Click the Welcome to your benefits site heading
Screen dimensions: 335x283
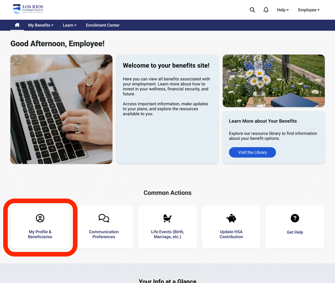(x=166, y=65)
